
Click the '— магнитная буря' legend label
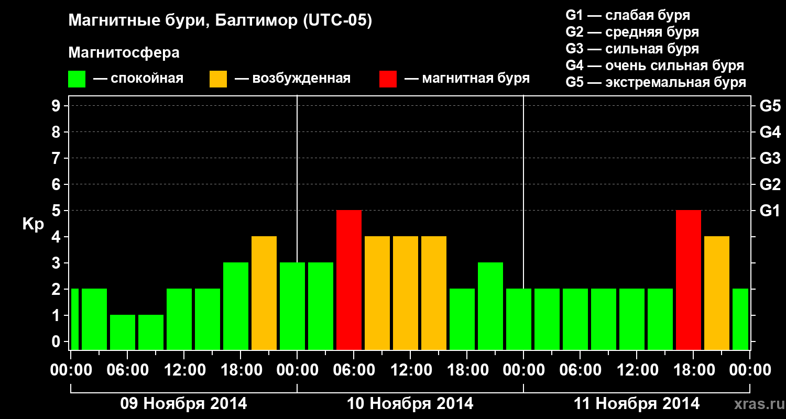click(467, 79)
